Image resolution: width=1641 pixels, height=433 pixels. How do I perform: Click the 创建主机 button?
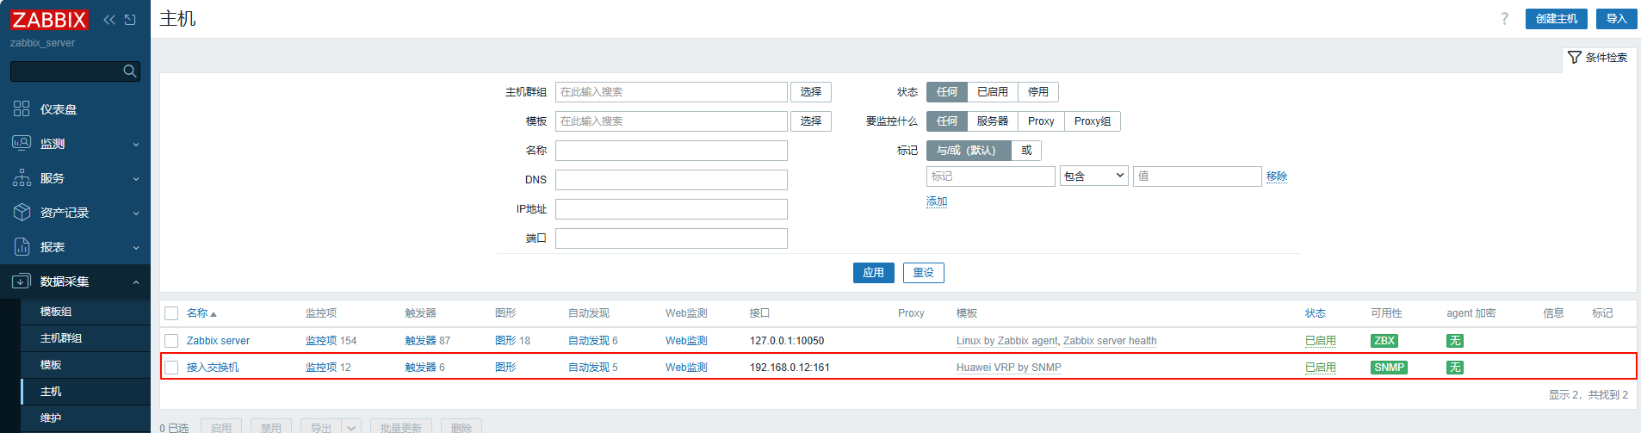tap(1556, 19)
